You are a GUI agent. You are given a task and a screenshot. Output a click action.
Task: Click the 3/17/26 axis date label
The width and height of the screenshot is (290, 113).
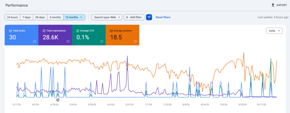16,105
